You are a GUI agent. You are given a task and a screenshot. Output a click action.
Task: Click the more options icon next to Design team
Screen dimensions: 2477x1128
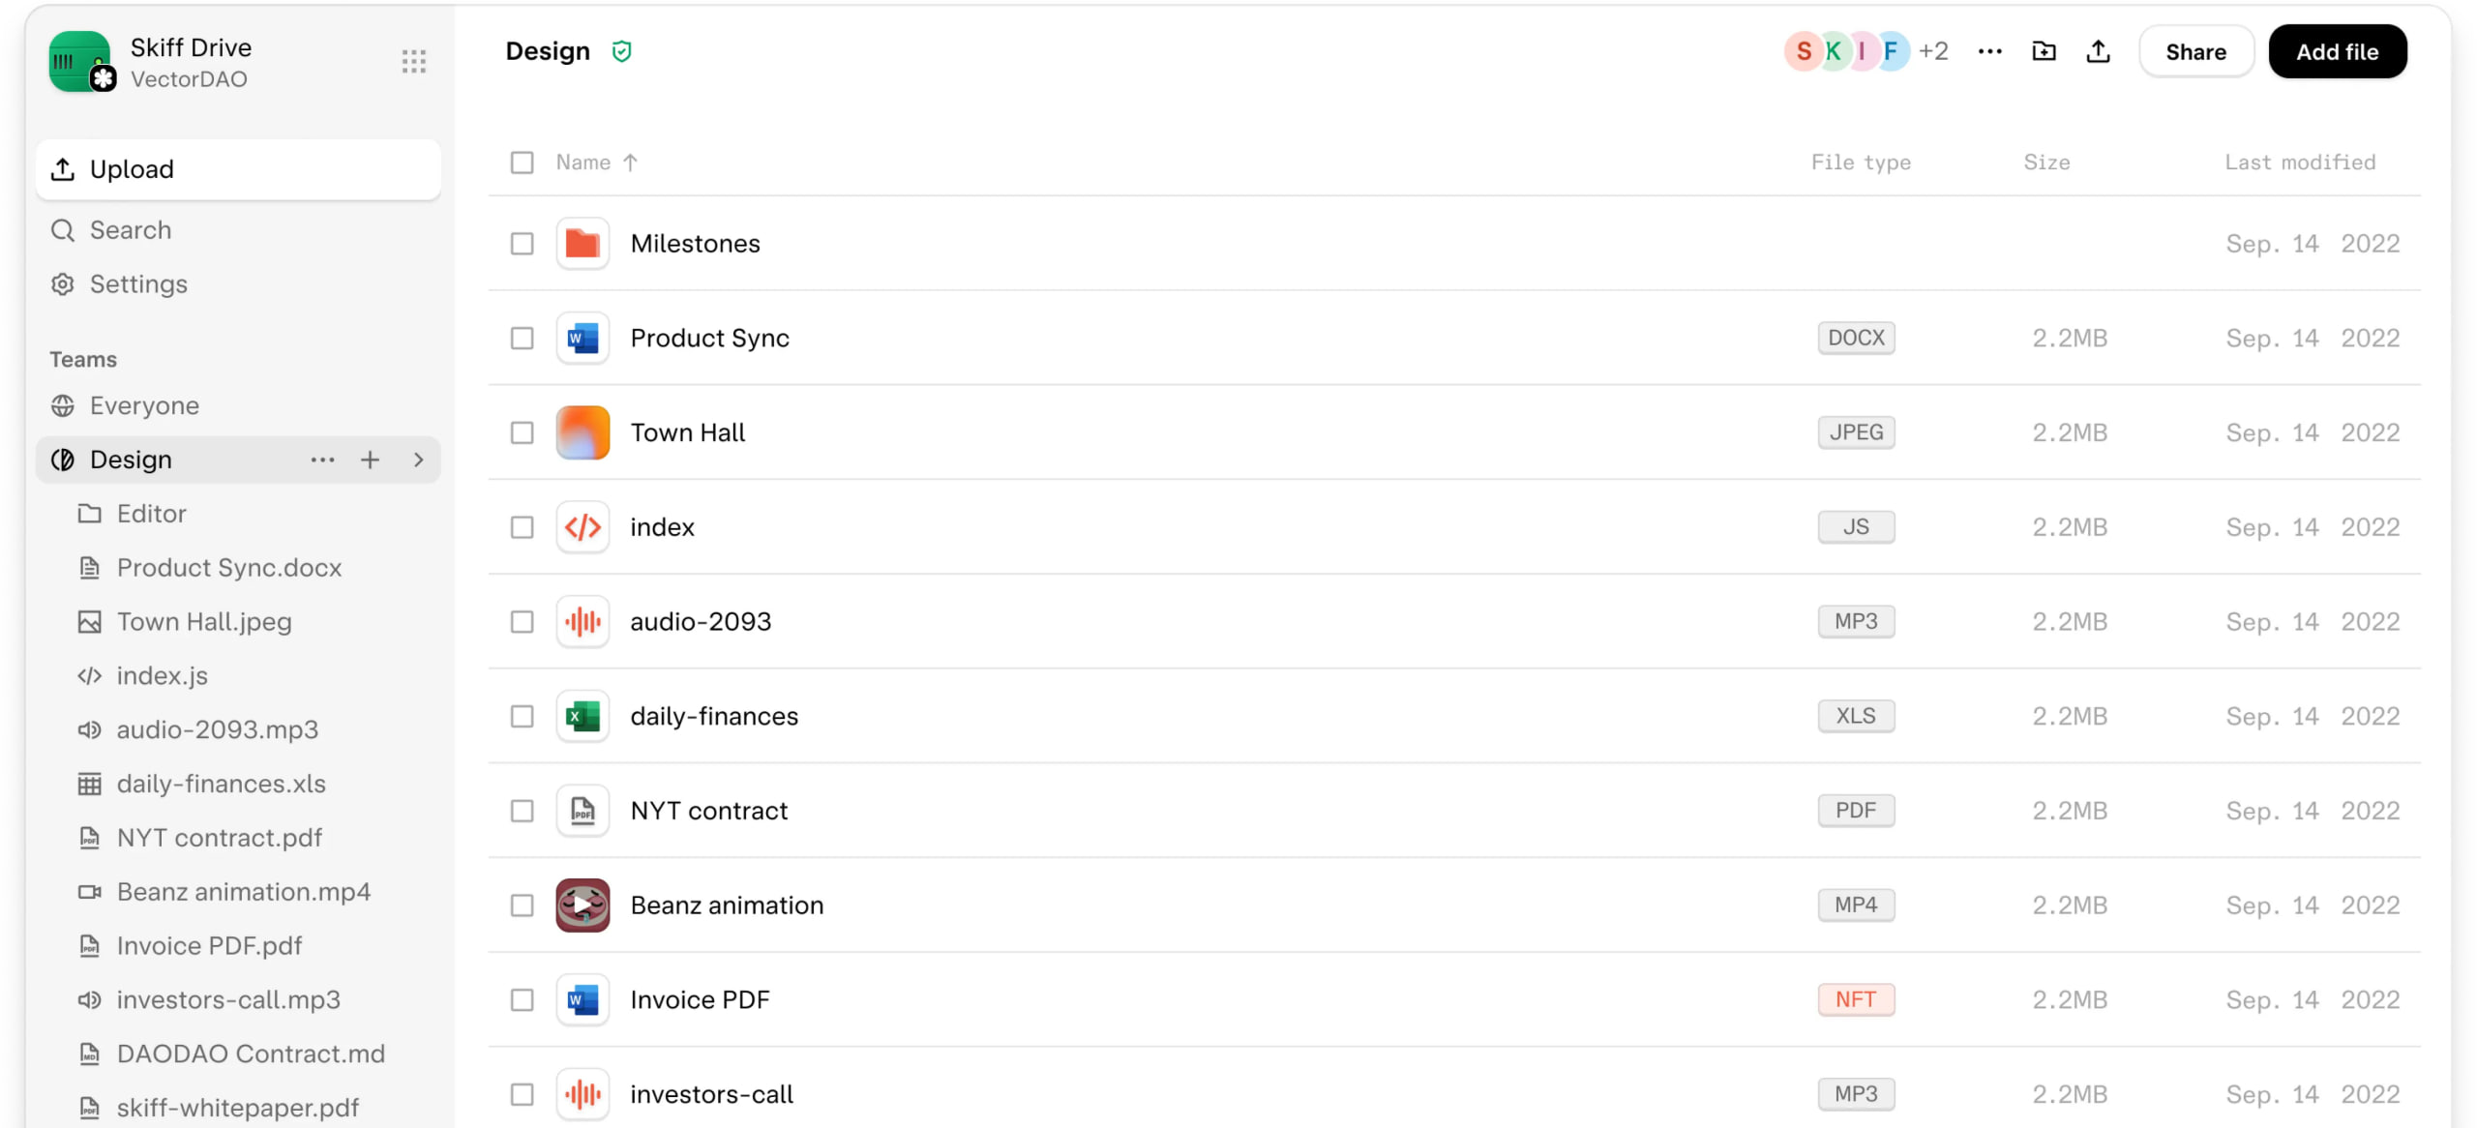(322, 459)
